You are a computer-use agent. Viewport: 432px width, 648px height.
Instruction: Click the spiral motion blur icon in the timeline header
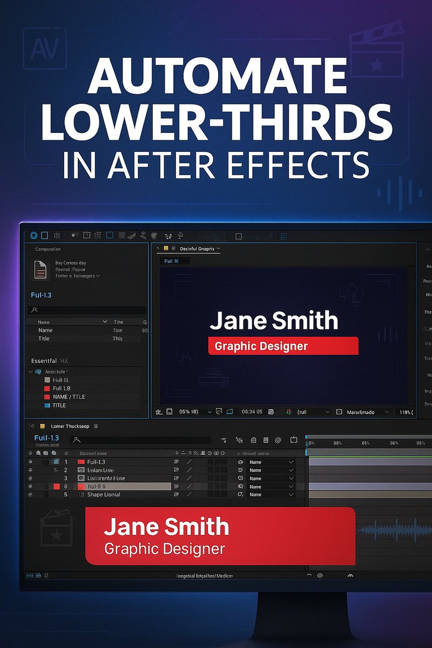tap(278, 440)
